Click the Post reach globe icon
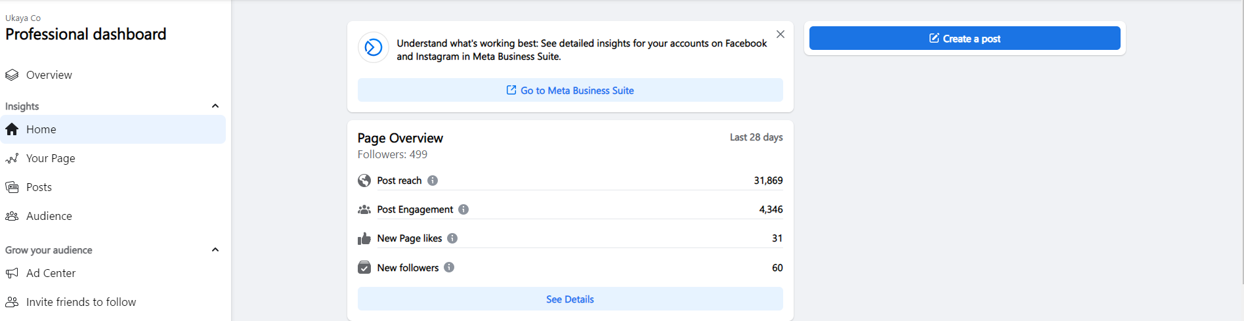This screenshot has width=1244, height=321. coord(364,181)
